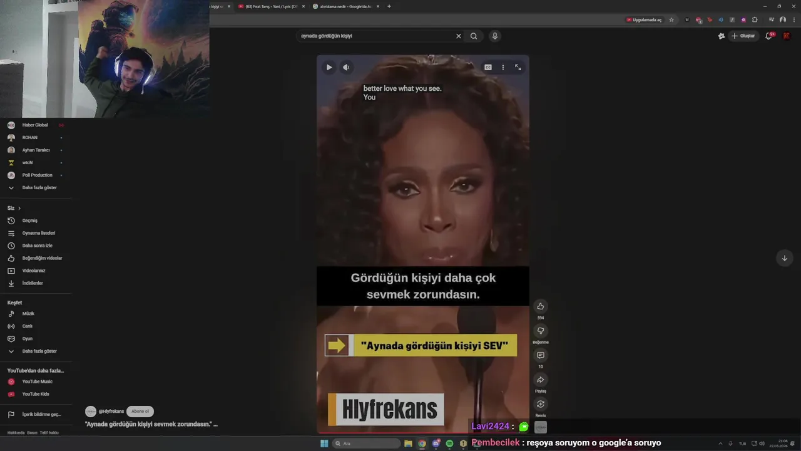
Task: Close the 'alıntılama nedir' tab
Action: click(x=378, y=6)
